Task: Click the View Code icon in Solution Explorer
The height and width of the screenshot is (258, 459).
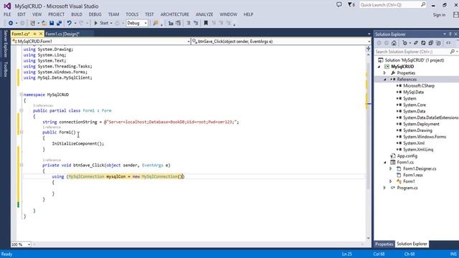Action: click(x=448, y=43)
